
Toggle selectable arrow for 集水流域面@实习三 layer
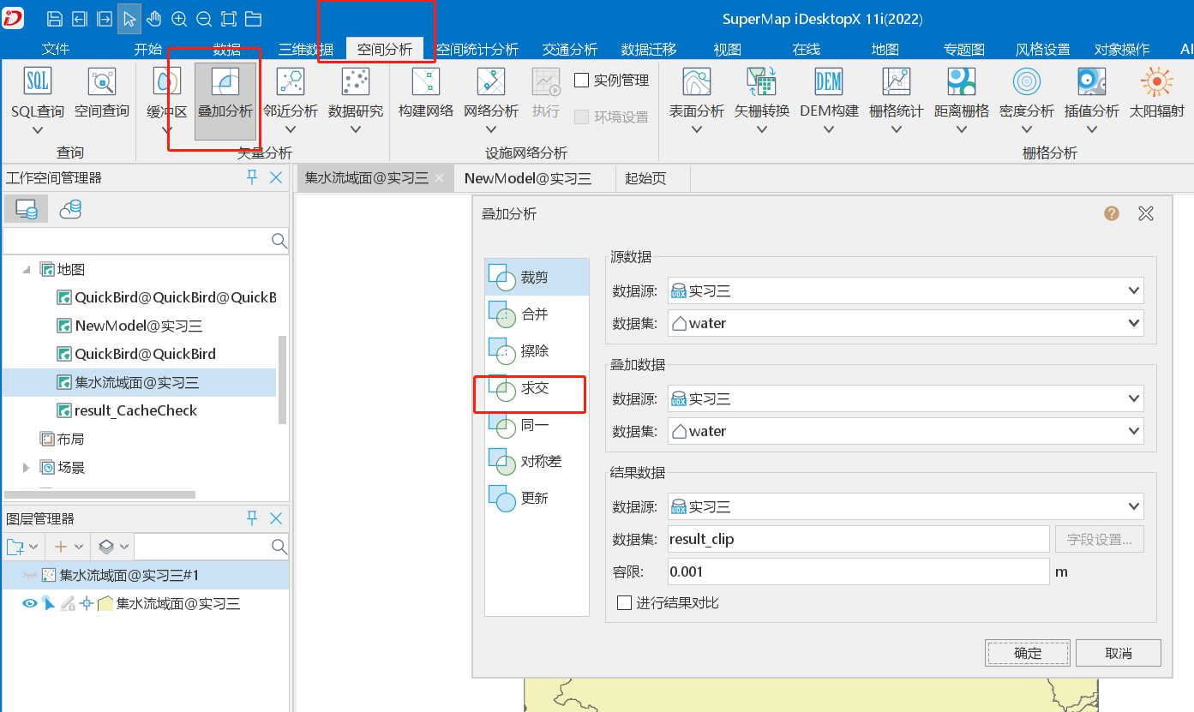tap(49, 604)
